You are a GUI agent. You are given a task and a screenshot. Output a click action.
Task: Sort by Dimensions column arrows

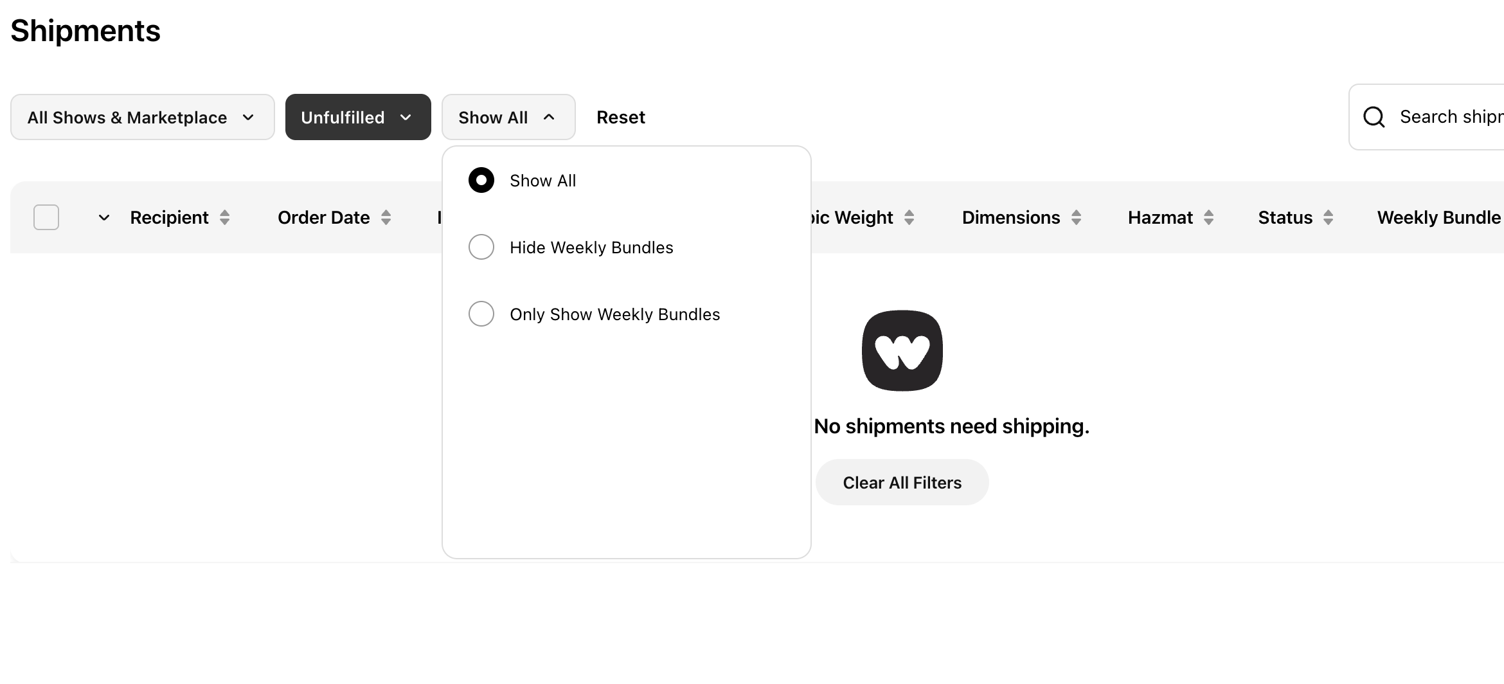1076,217
